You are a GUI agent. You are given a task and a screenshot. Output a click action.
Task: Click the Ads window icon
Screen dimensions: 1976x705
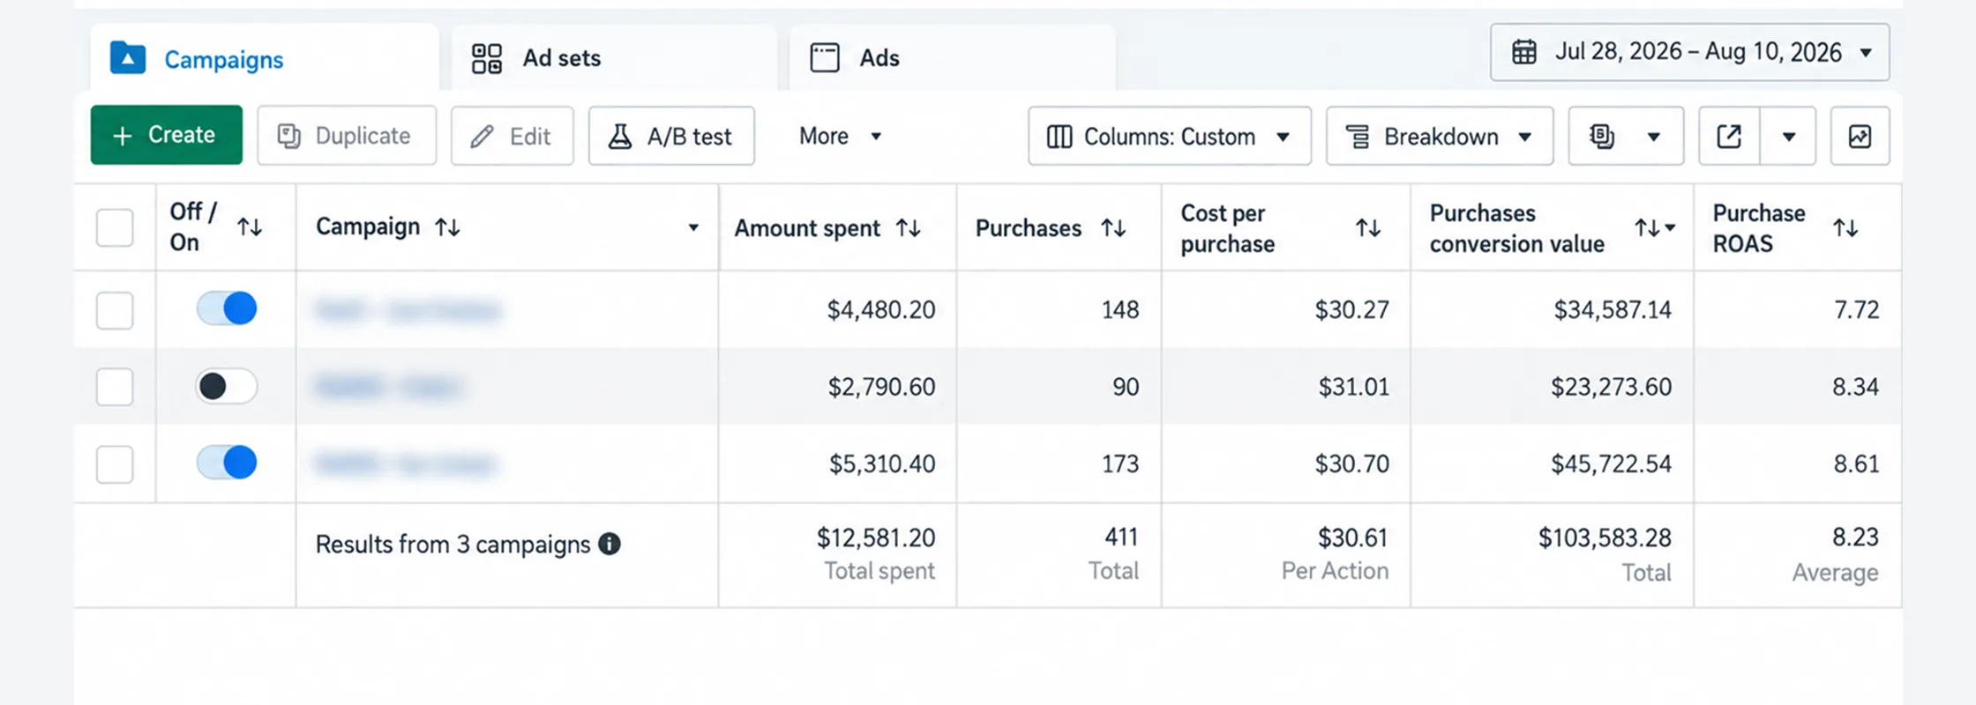point(825,58)
